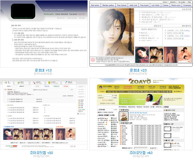Click the 'Help' link at top right
Image resolution: width=193 pixels, height=158 pixels.
[x=189, y=2]
